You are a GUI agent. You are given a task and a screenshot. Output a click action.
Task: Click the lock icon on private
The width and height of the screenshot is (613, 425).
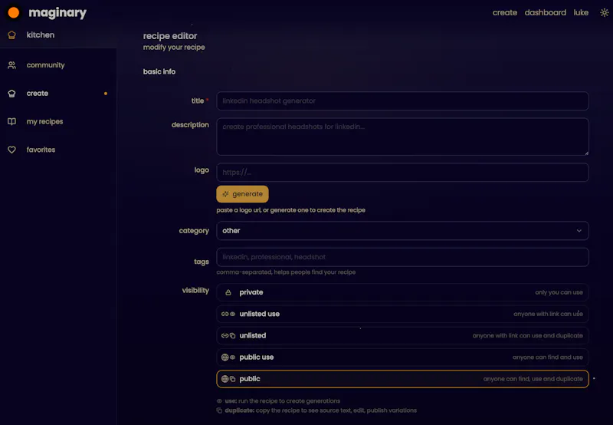pyautogui.click(x=228, y=292)
